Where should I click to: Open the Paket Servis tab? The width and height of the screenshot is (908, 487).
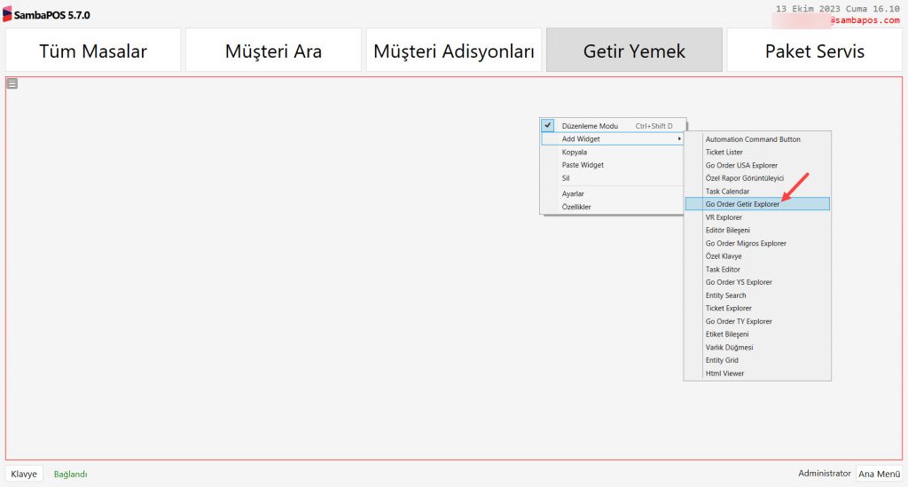[x=814, y=51]
